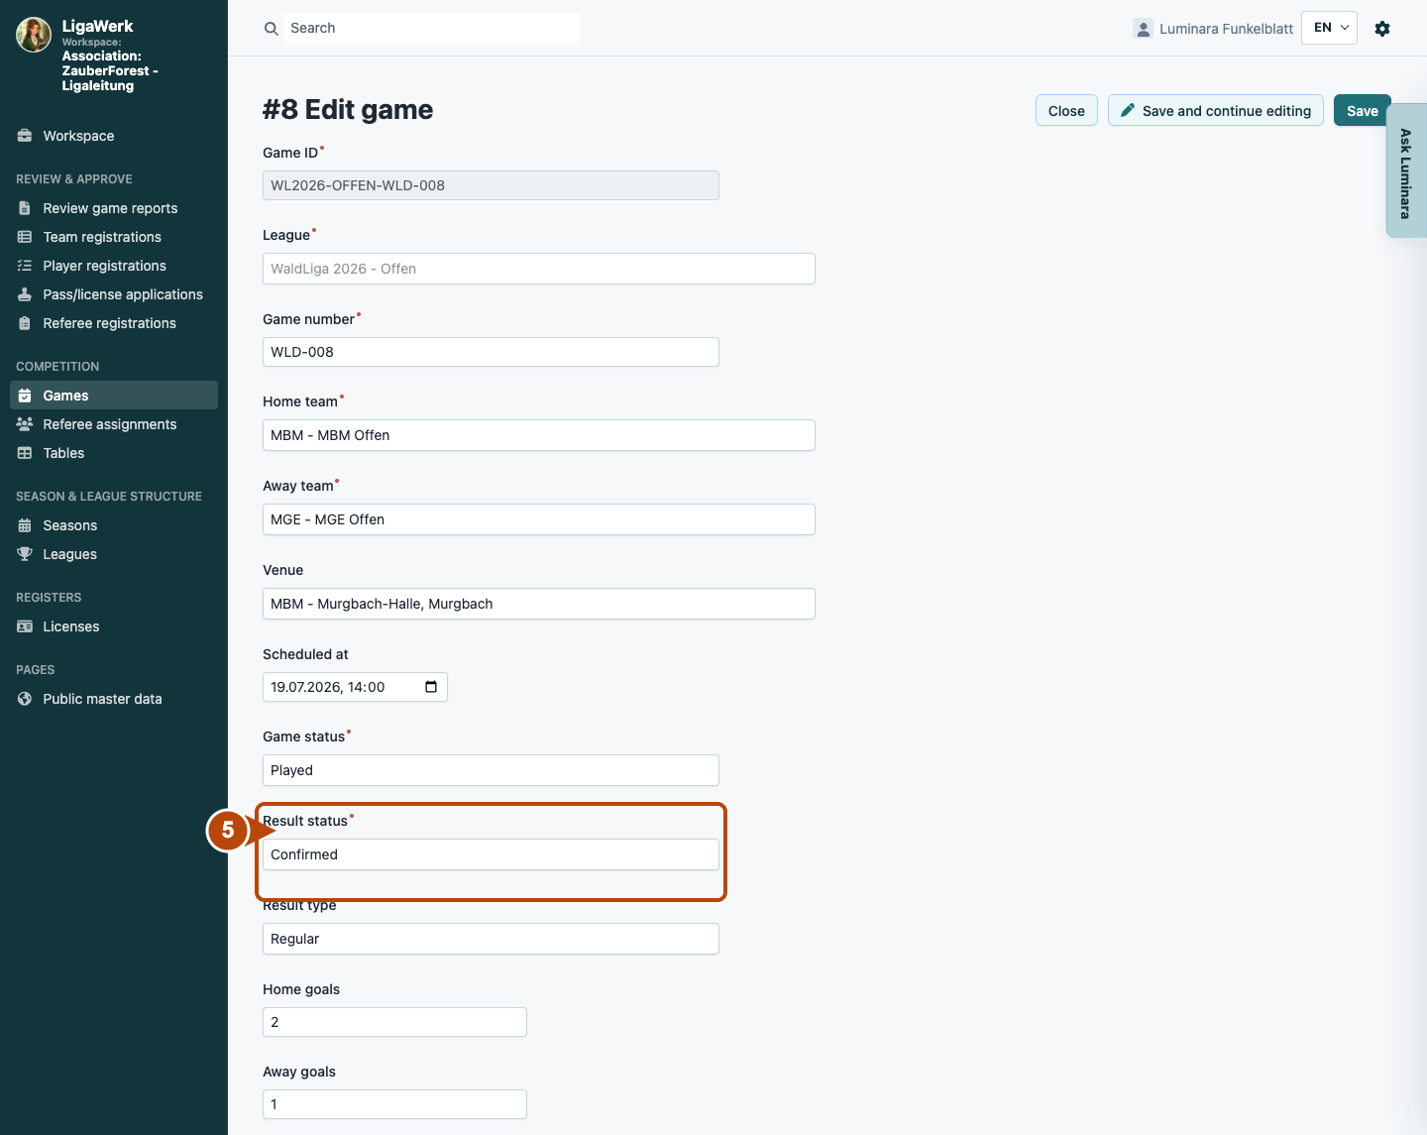Open settings gear icon in header

1382,29
